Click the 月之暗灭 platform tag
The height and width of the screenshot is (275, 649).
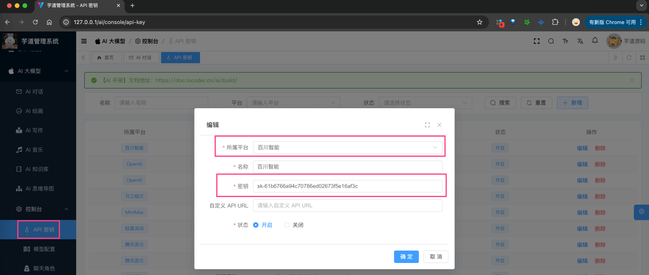click(x=134, y=196)
